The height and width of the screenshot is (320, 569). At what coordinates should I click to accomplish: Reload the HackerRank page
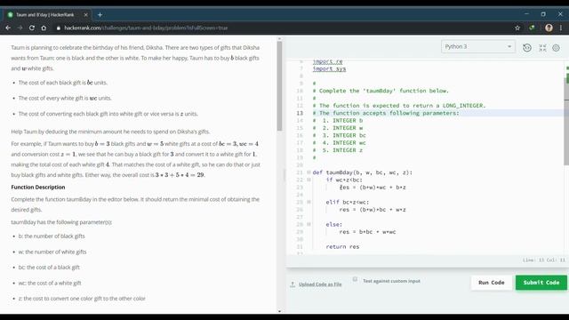[32, 28]
